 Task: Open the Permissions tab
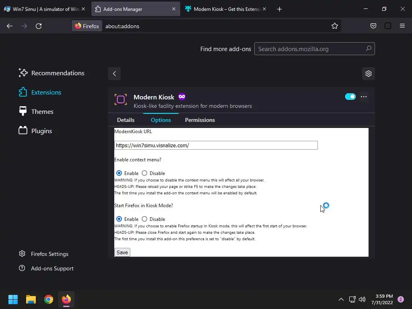pos(200,120)
